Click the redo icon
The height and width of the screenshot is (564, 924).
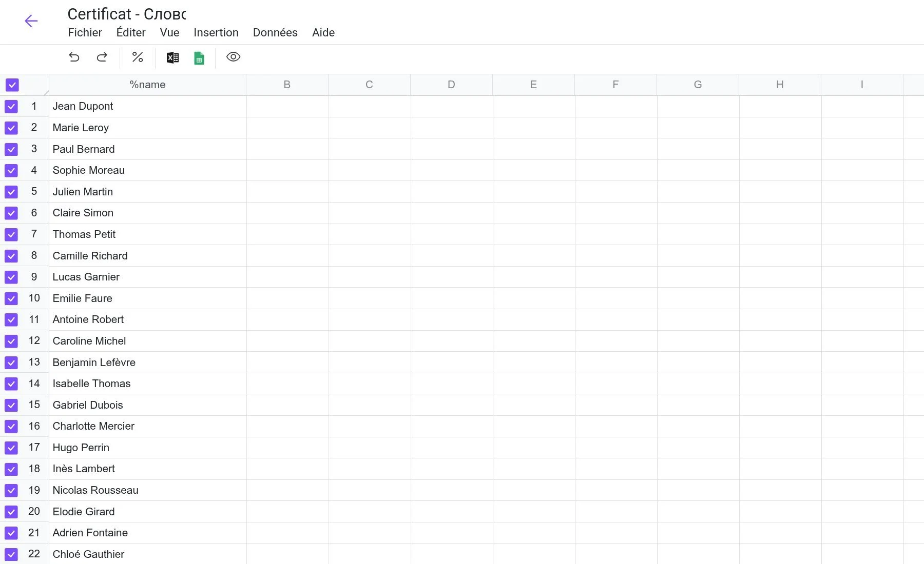click(102, 57)
